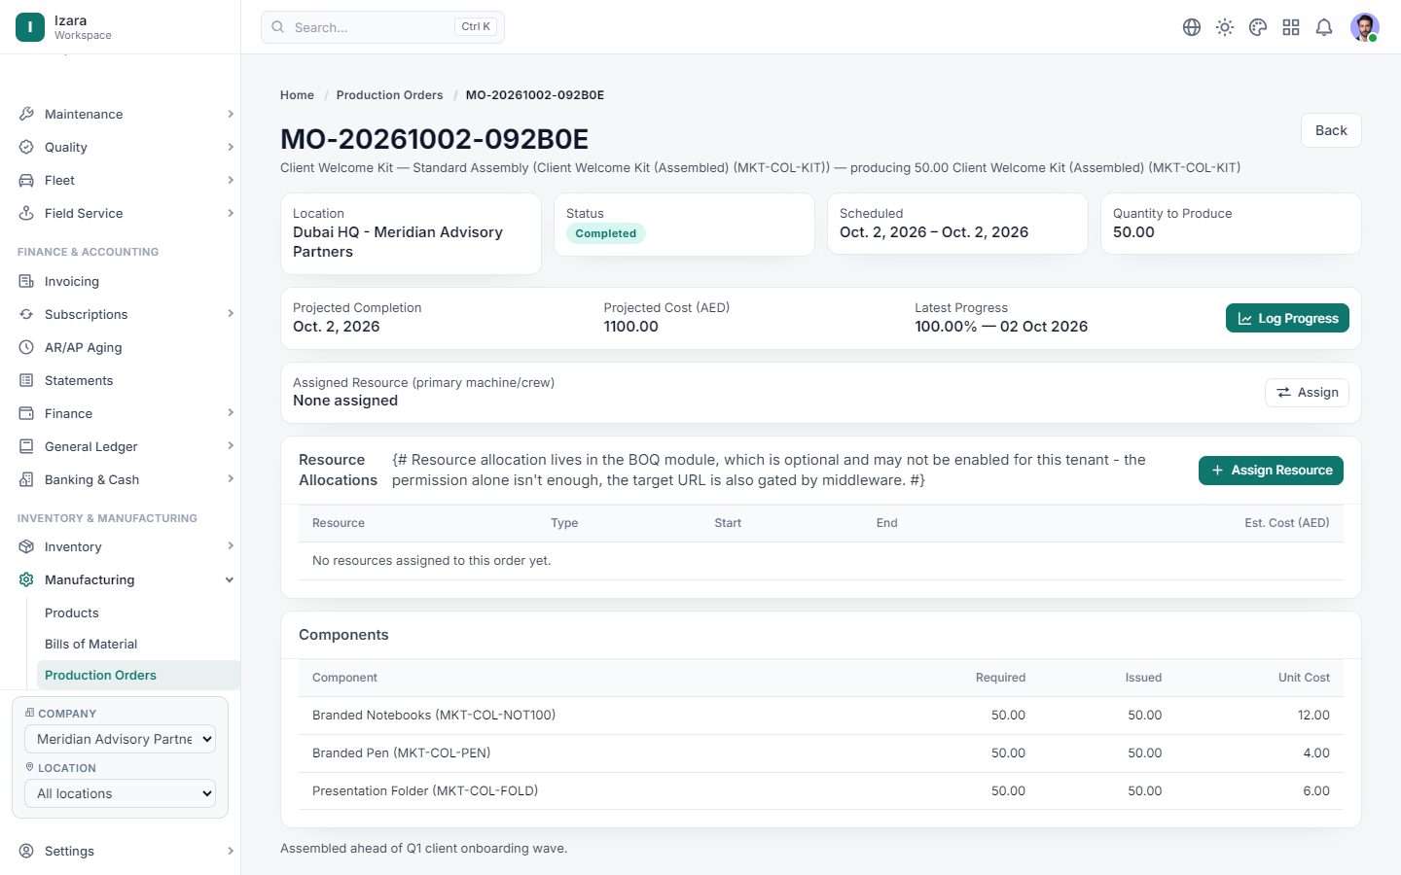Screen dimensions: 1401x875
Task: Open the color palette theme icon
Action: (1258, 27)
